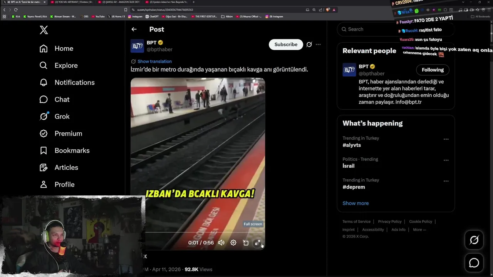This screenshot has height=277, width=493.
Task: Open trending topic #alyvts
Action: 352,145
